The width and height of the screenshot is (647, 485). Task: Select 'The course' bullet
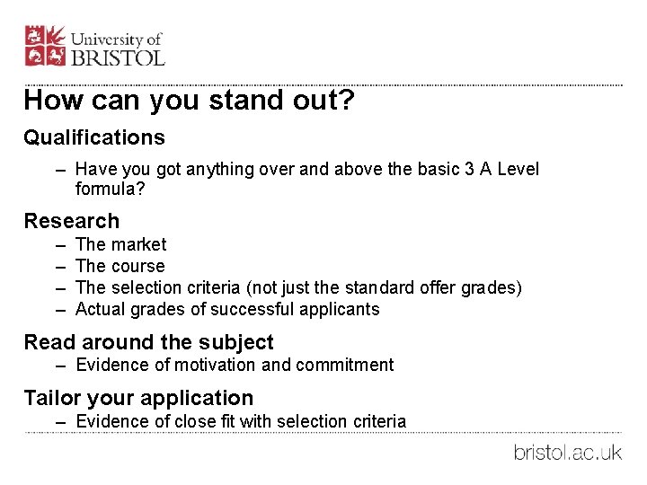tap(120, 266)
